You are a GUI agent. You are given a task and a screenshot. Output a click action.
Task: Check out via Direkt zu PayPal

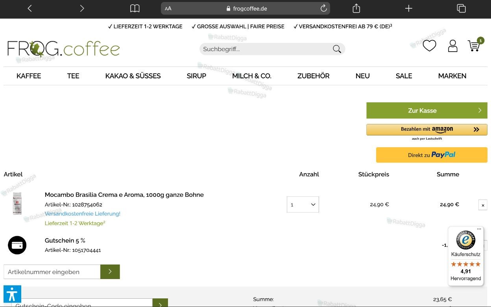432,155
